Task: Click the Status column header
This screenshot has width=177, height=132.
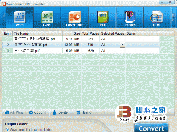Action: coord(142,33)
